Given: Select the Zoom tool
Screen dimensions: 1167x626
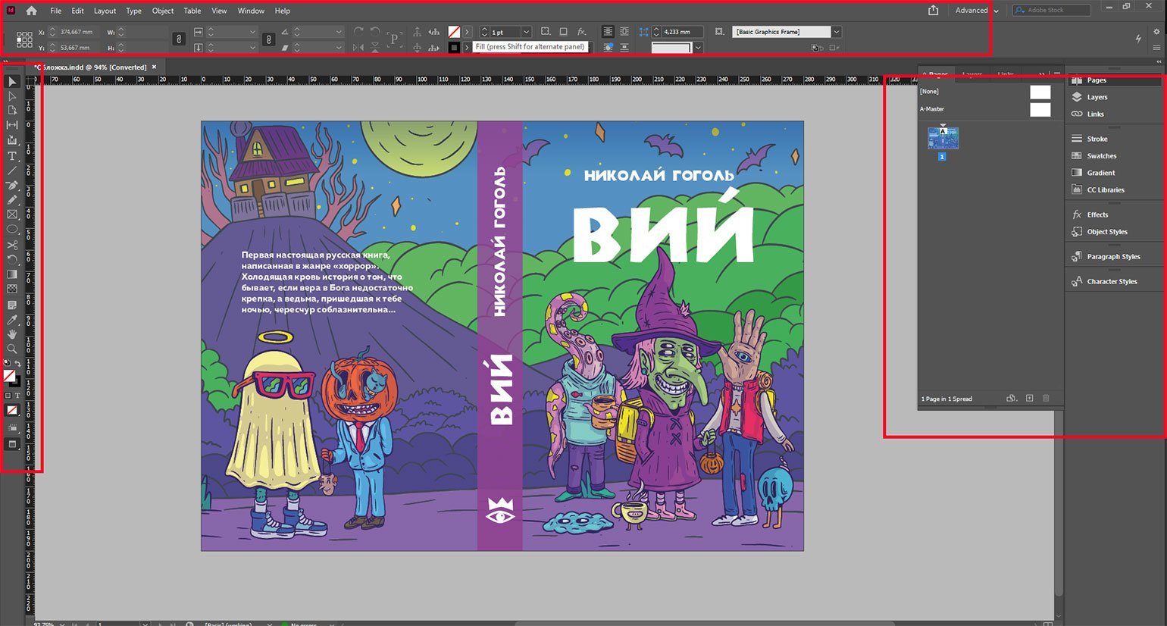Looking at the screenshot, I should click(x=12, y=349).
